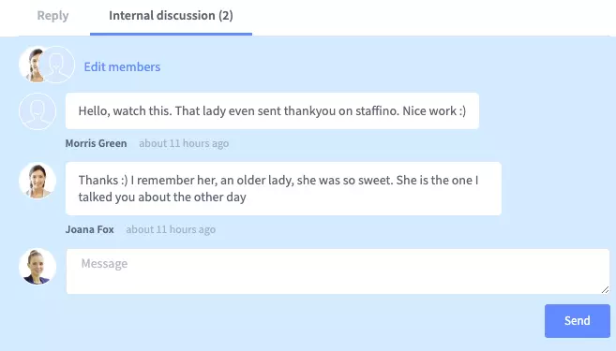Click Morris Green's message bubble

(x=272, y=111)
